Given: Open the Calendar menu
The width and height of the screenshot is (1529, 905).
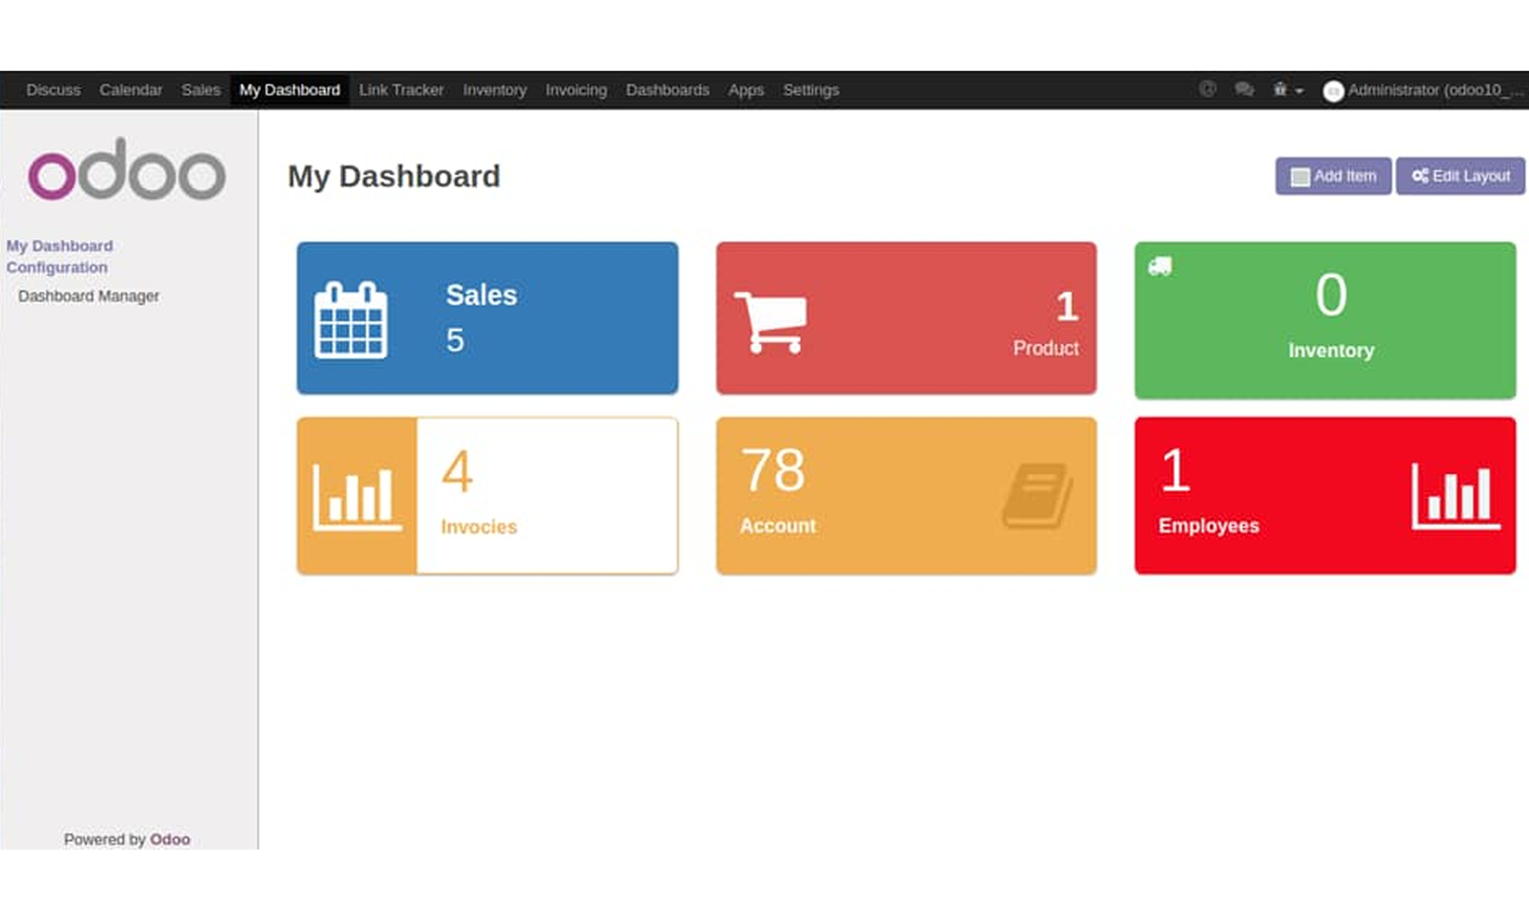Looking at the screenshot, I should 131,90.
